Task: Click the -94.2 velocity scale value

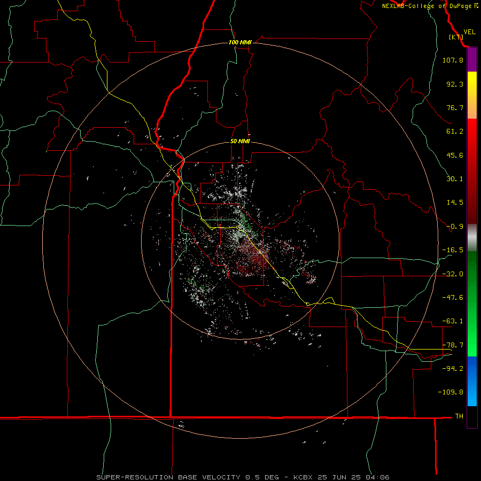Action: pyautogui.click(x=453, y=369)
